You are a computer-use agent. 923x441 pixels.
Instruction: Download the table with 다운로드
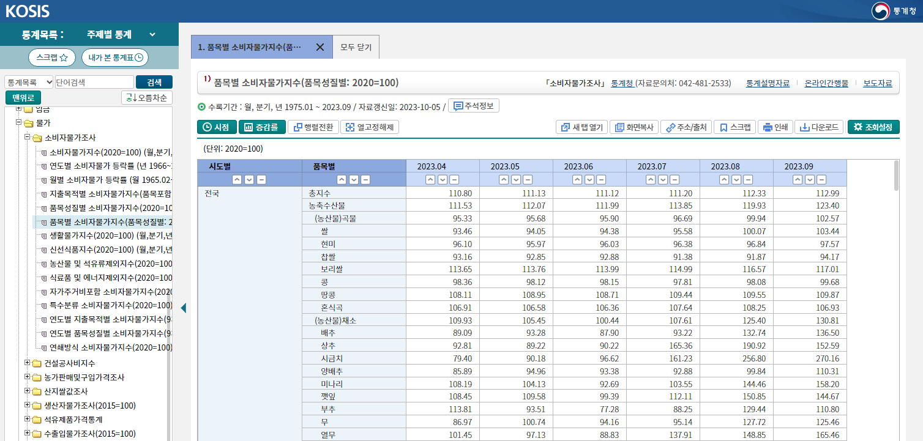(x=819, y=127)
